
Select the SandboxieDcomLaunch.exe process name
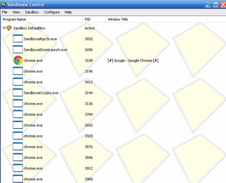(45, 50)
